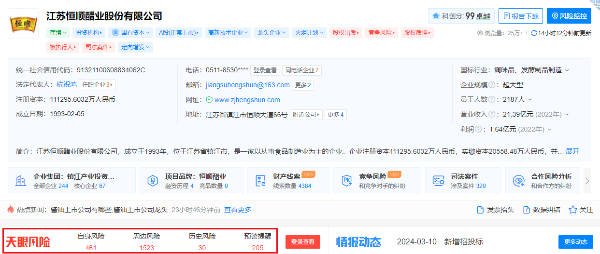Follow the company with 关注 star
The width and height of the screenshot is (600, 254).
click(x=581, y=210)
